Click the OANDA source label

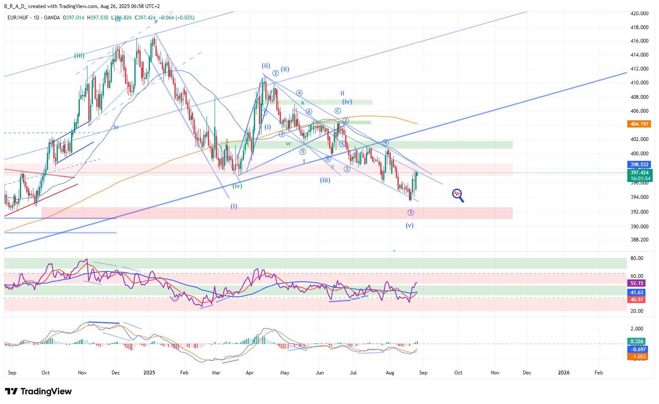(x=52, y=18)
